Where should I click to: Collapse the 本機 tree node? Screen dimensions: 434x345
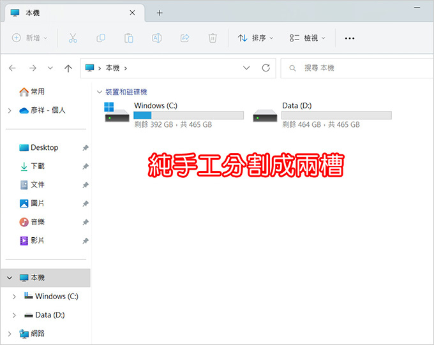pyautogui.click(x=10, y=278)
